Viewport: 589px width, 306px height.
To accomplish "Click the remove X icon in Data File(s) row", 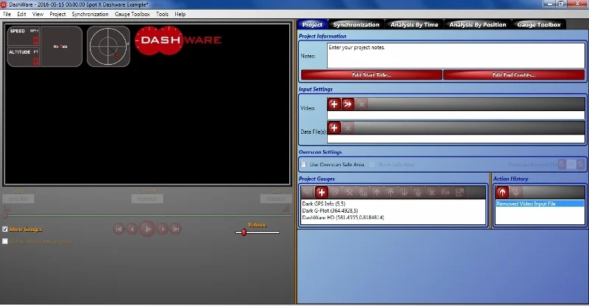I will [348, 128].
